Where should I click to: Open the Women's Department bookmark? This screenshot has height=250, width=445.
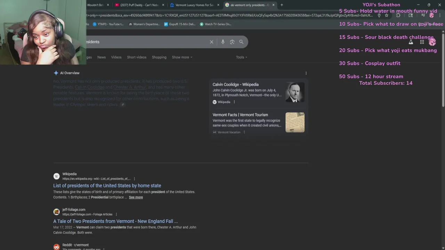pyautogui.click(x=144, y=24)
